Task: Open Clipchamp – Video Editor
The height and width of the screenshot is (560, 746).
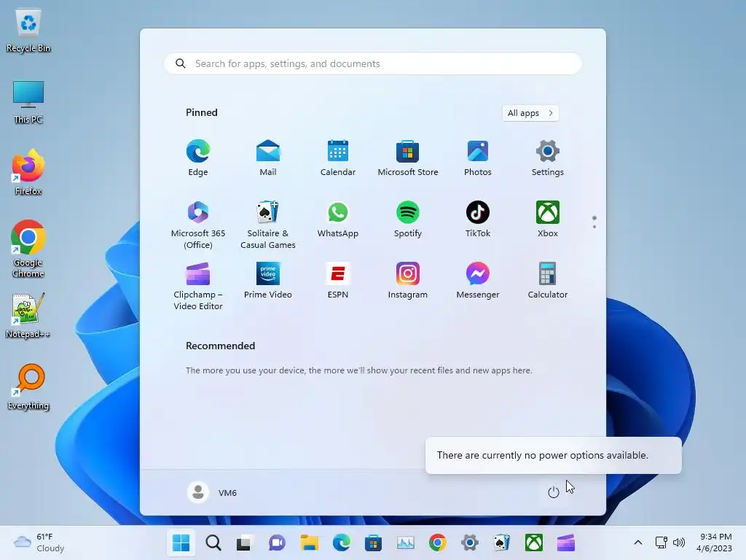Action: click(x=198, y=286)
